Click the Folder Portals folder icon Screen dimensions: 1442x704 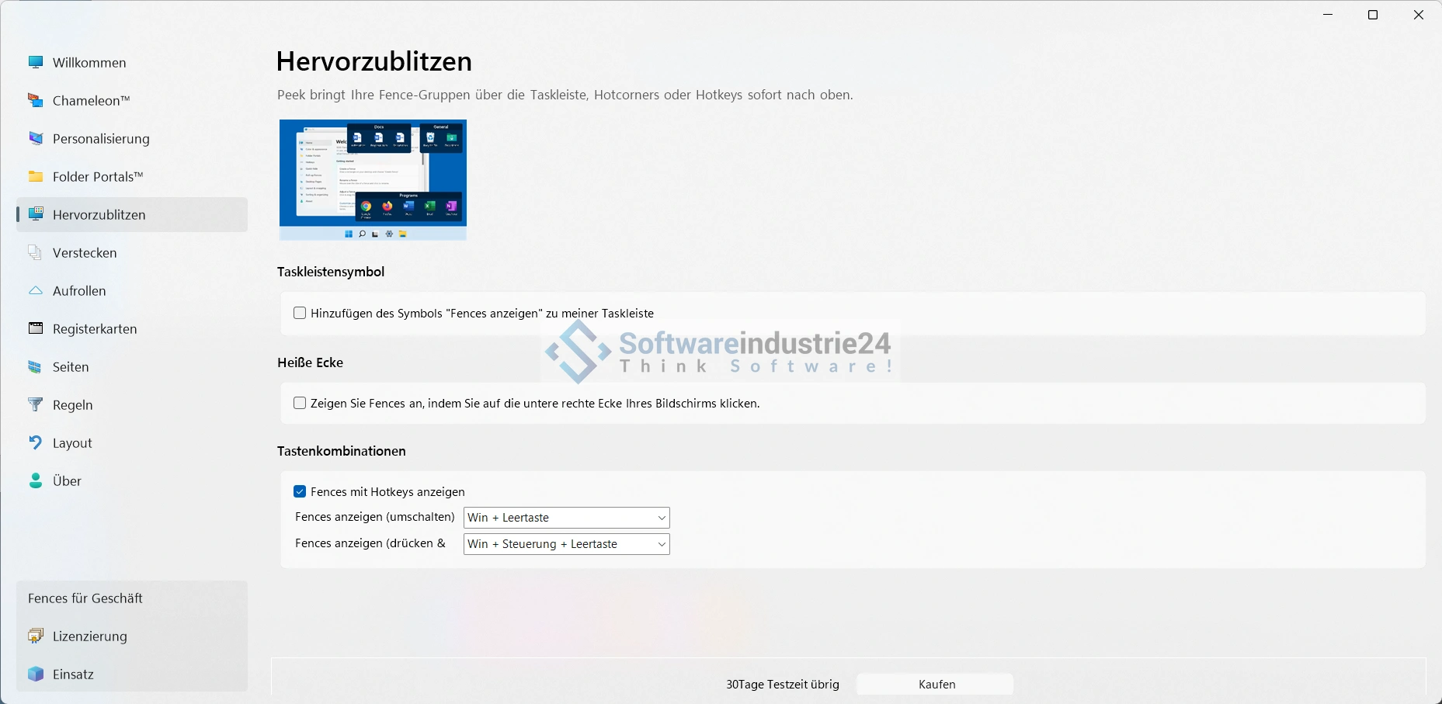(36, 176)
